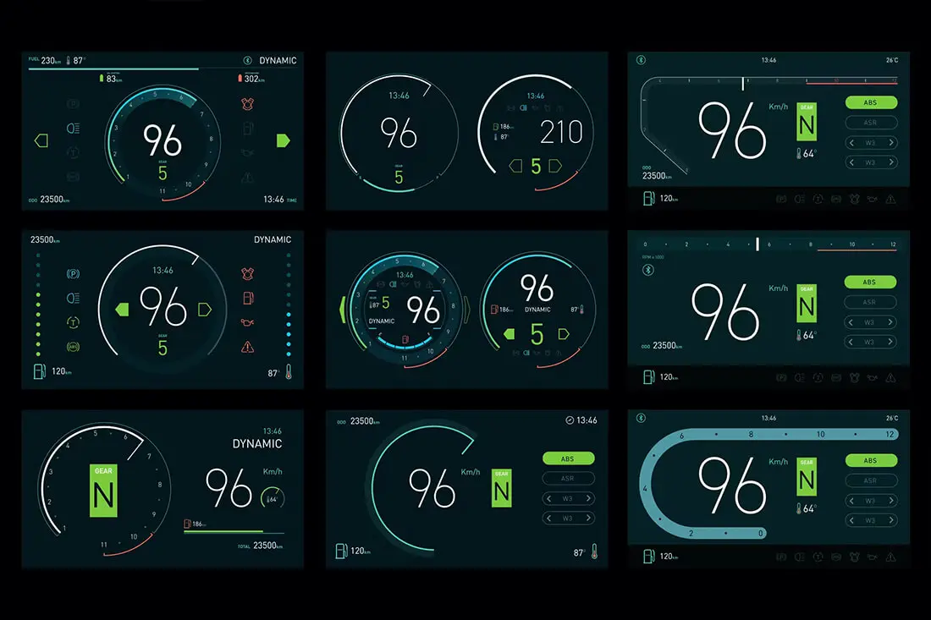Click the solid green right-turn arrow in top-left dashboard
This screenshot has width=931, height=620.
283,140
